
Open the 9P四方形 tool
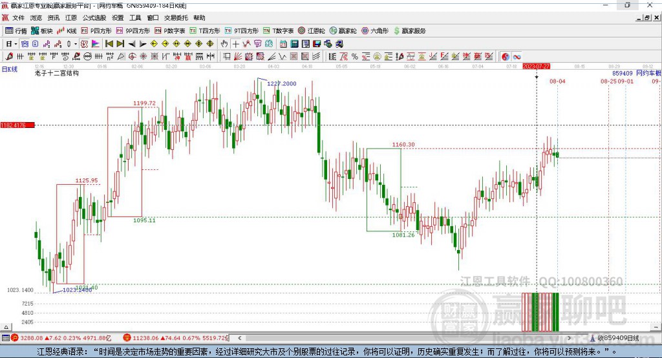[x=133, y=31]
